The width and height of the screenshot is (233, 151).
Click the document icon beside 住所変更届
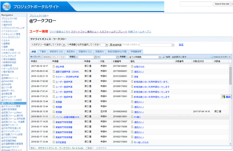pyautogui.click(x=54, y=142)
